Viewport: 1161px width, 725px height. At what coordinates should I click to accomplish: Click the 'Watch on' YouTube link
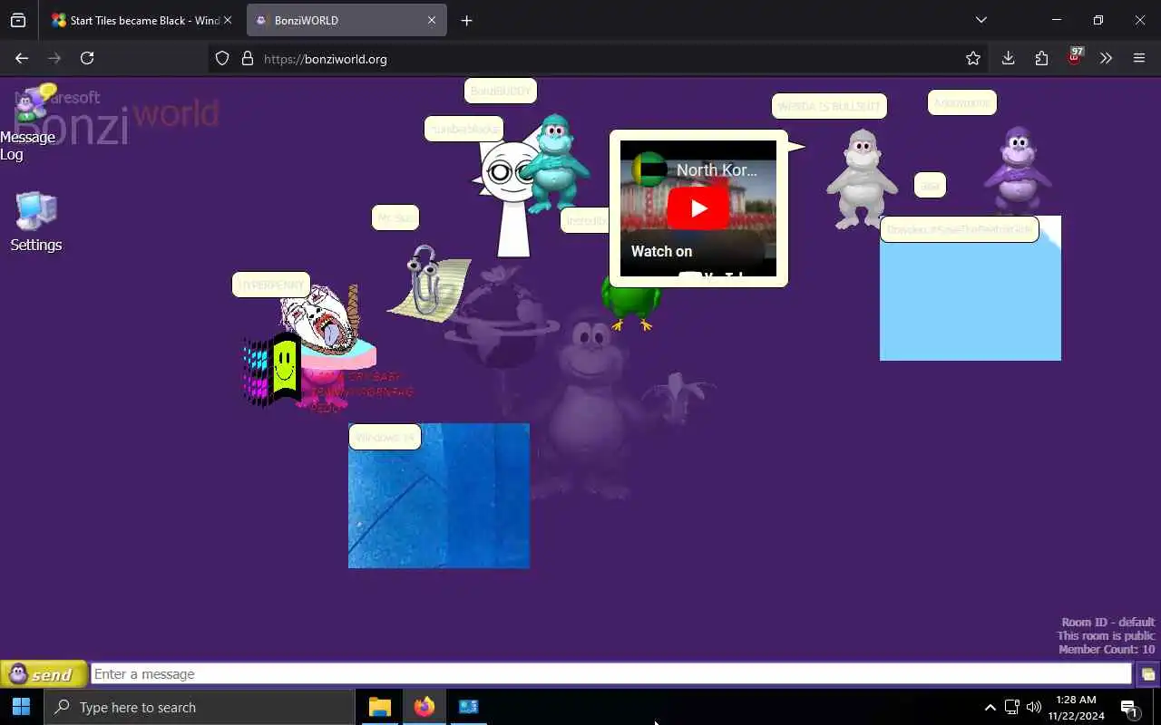coord(661,251)
